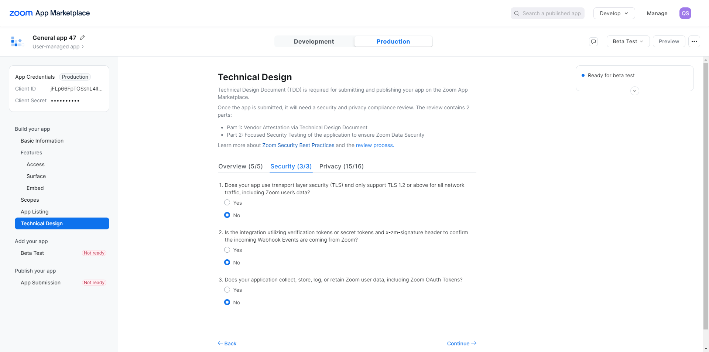Open the Zoom Security Best Practices link
The height and width of the screenshot is (352, 709).
[x=298, y=146]
